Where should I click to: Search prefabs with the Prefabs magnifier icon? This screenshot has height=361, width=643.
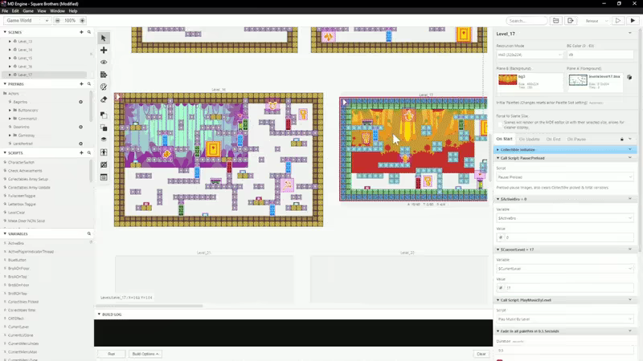coord(89,84)
